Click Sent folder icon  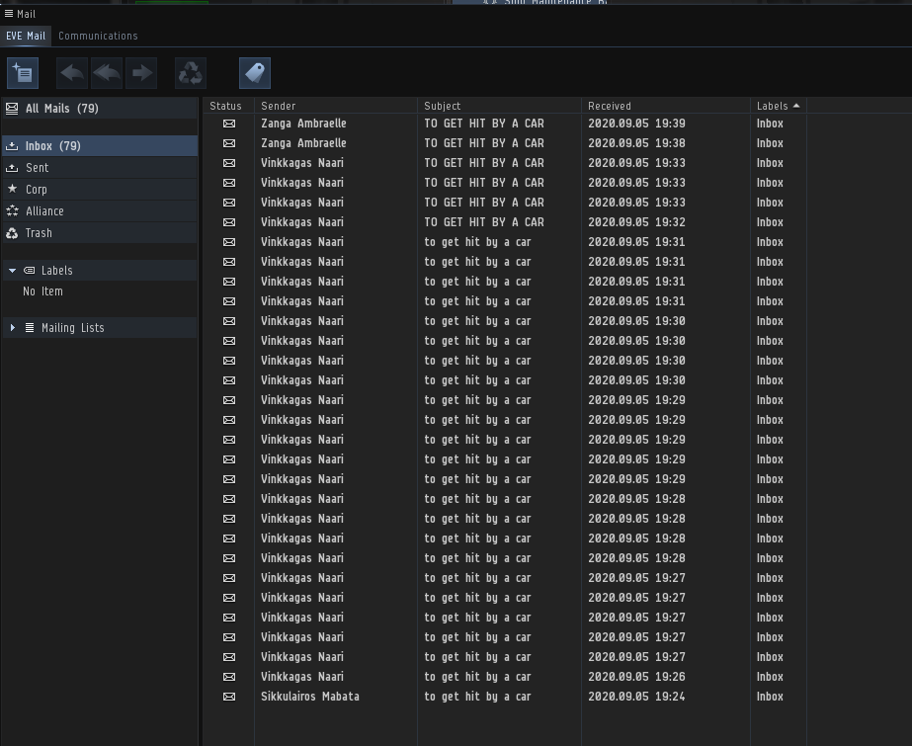point(12,167)
